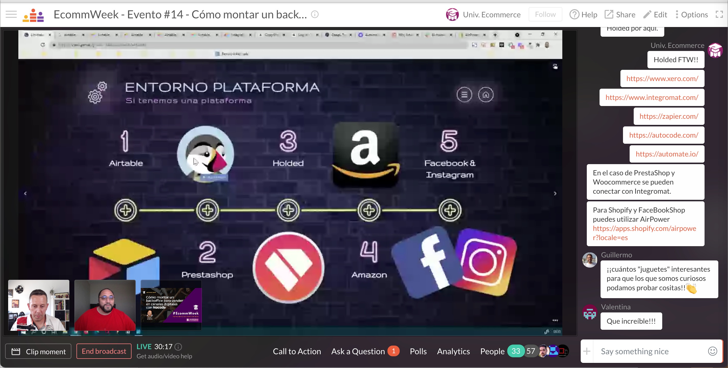The width and height of the screenshot is (728, 368).
Task: Open Call to Action tab
Action: click(297, 351)
